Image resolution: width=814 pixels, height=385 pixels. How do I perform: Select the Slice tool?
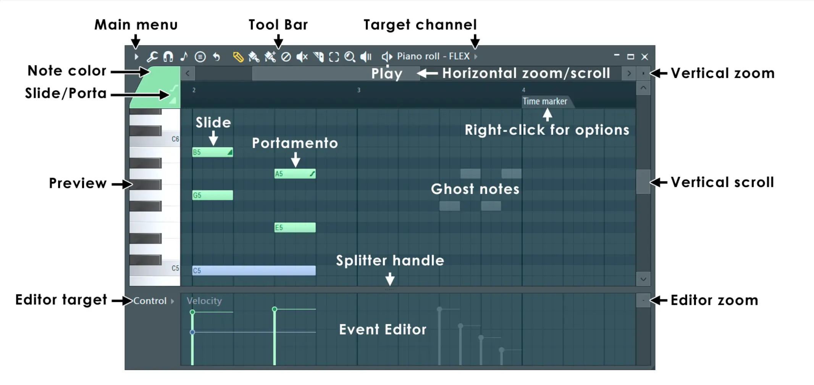click(318, 57)
